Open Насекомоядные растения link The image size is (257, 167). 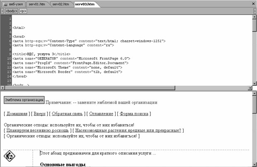point(128,131)
